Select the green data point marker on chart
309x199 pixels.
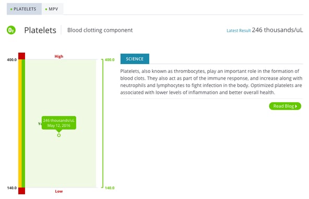[59, 135]
